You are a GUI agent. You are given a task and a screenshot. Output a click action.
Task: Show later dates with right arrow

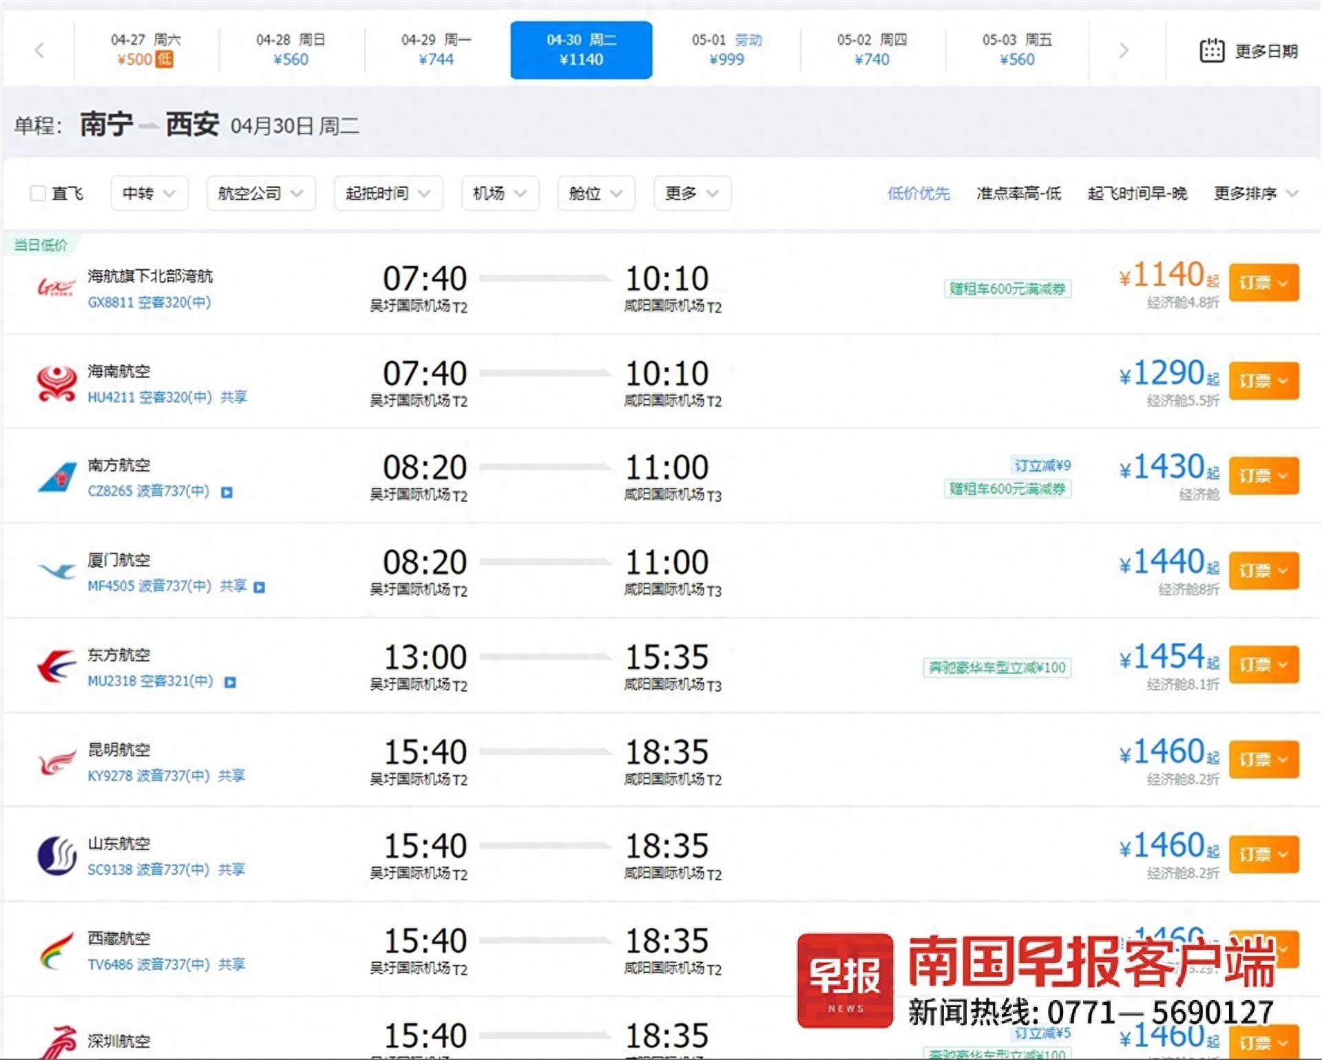coord(1124,50)
